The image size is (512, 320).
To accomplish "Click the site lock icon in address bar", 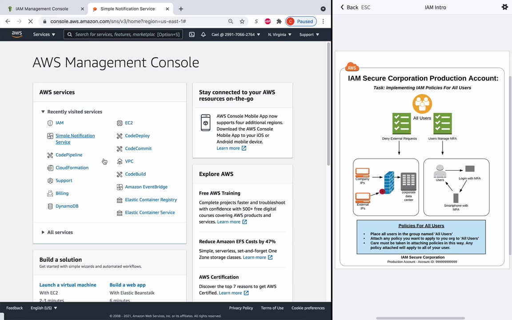I will tap(45, 21).
